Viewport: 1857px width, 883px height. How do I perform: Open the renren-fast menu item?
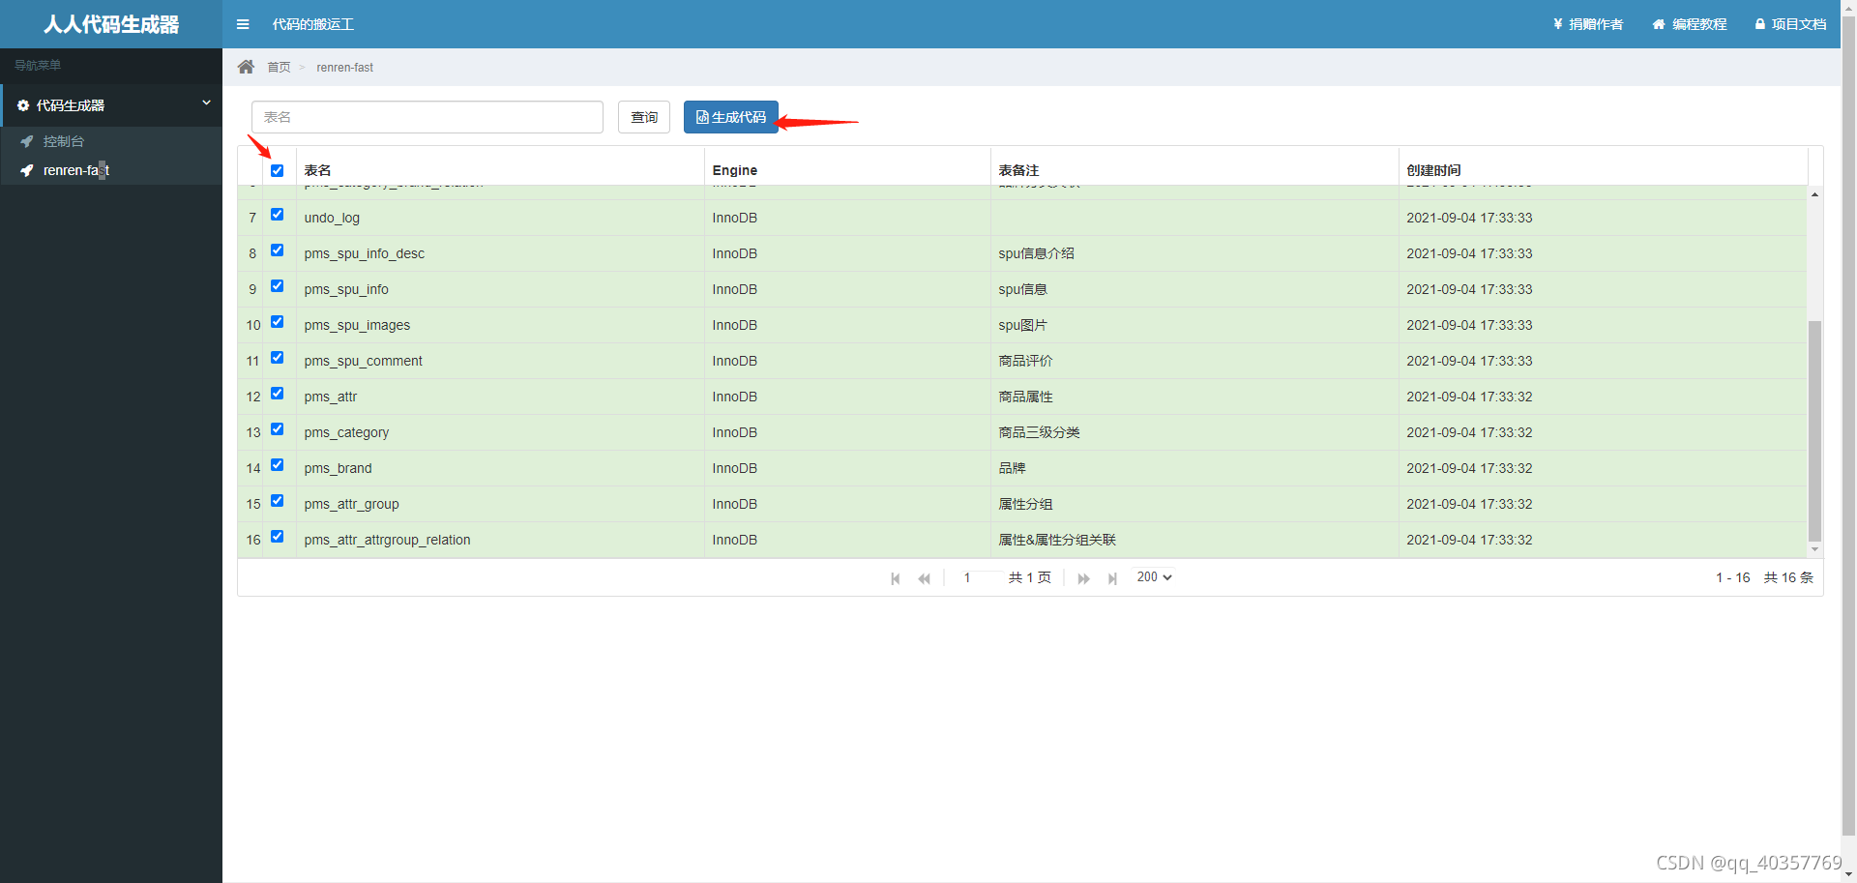pyautogui.click(x=111, y=170)
